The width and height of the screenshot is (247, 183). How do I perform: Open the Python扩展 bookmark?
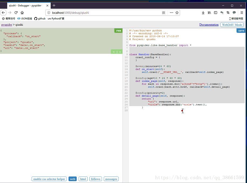(56, 18)
